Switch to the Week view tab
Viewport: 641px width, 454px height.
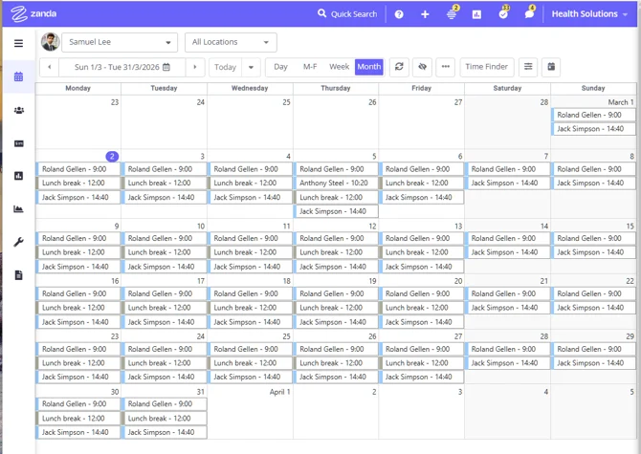[x=339, y=67]
